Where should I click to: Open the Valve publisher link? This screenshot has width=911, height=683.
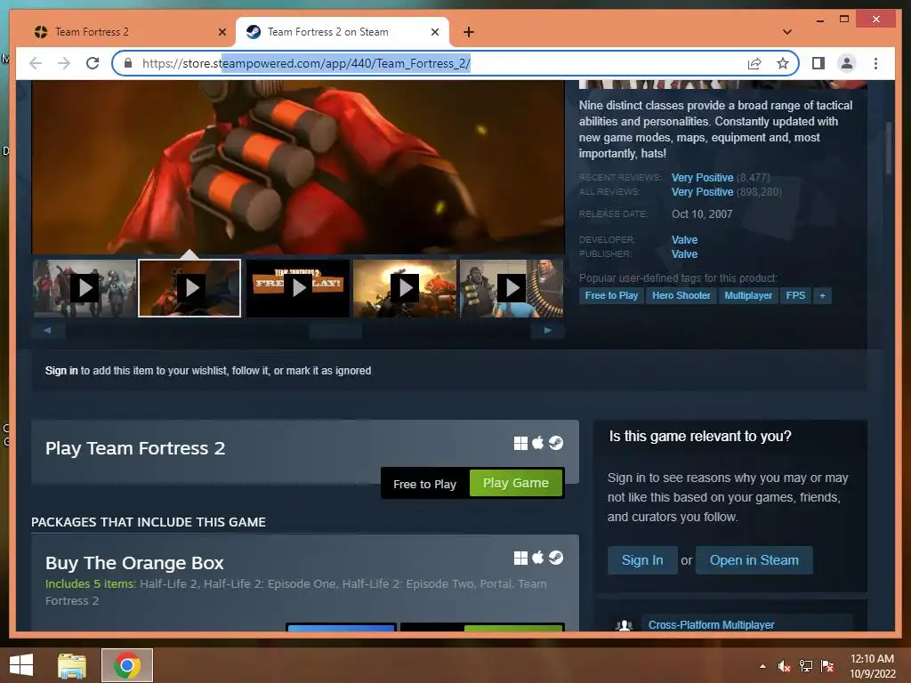(x=684, y=253)
